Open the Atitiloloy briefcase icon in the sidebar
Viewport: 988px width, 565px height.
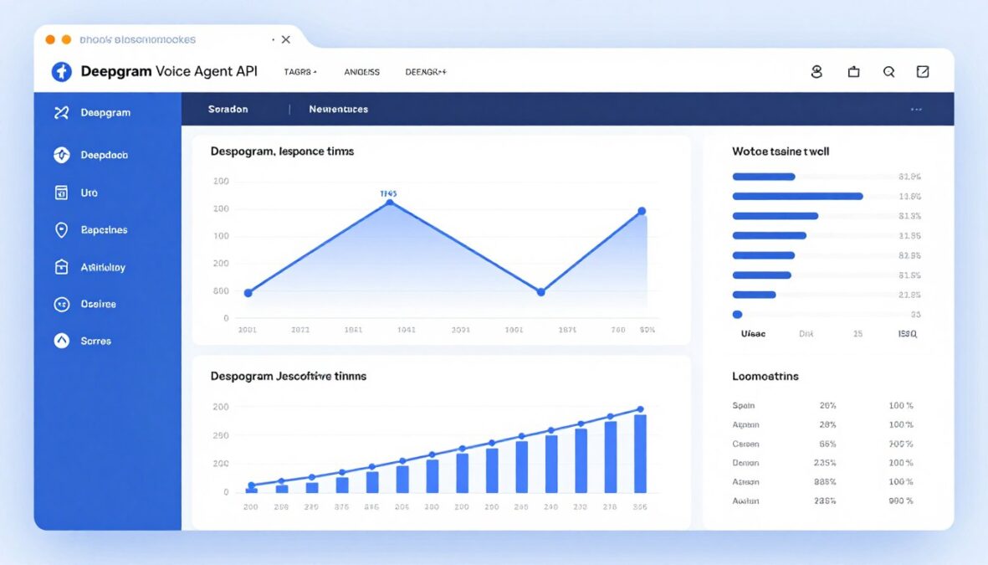click(60, 266)
